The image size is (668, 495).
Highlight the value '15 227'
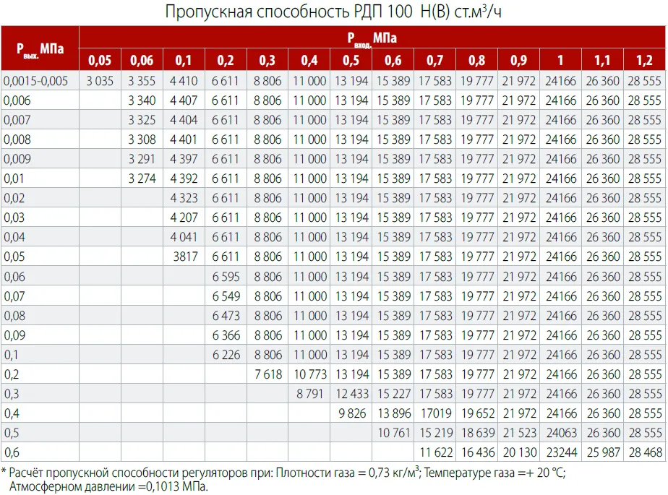click(394, 394)
